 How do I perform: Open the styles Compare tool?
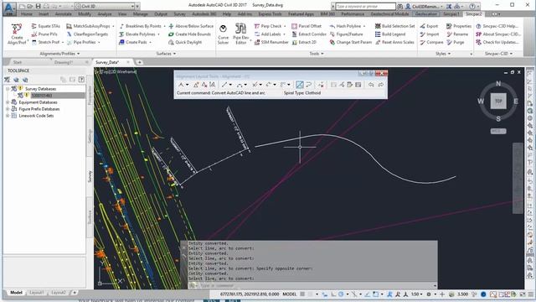(x=431, y=42)
